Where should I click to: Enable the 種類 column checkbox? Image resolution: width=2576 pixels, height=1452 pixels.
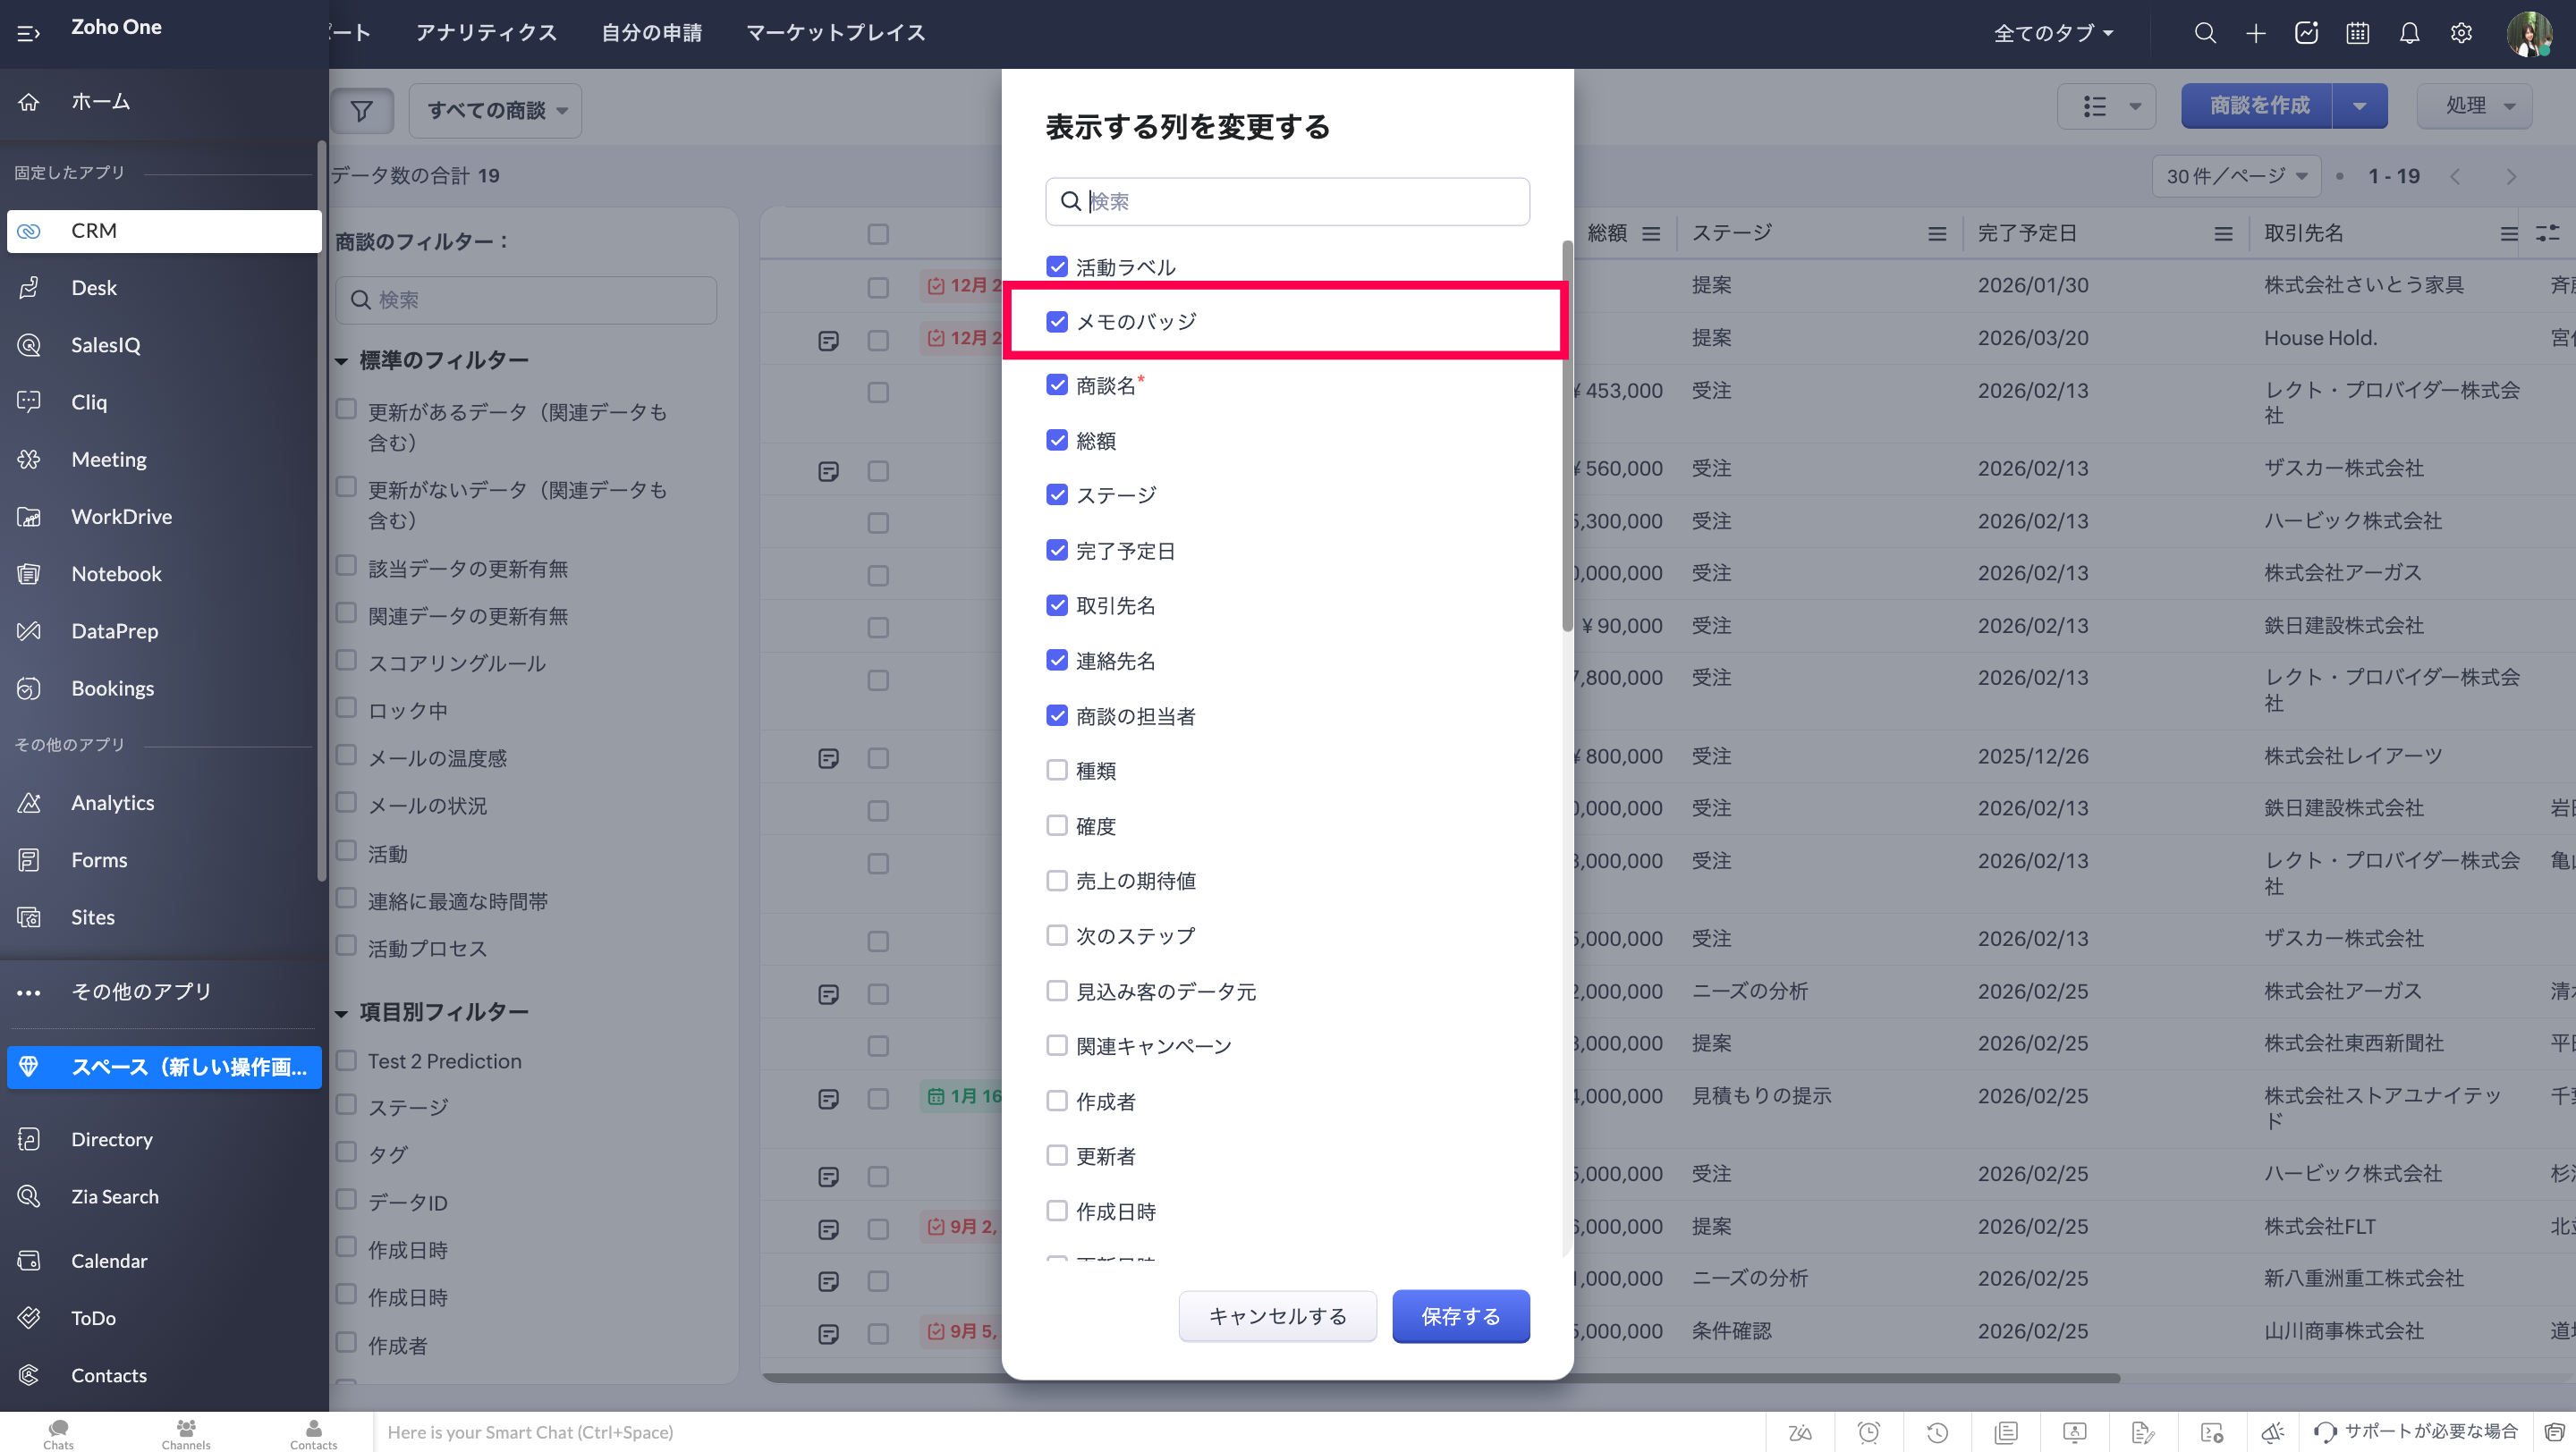click(1057, 771)
